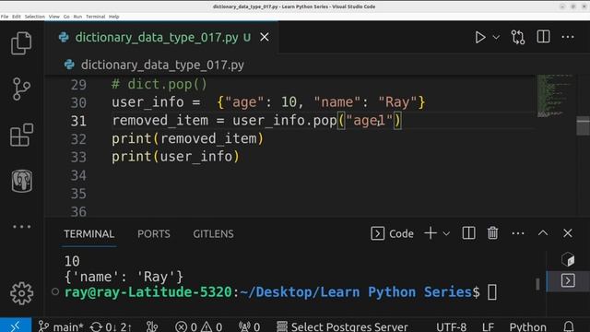Select the first terminal cube icon entry
Image resolution: width=590 pixels, height=332 pixels.
(568, 259)
